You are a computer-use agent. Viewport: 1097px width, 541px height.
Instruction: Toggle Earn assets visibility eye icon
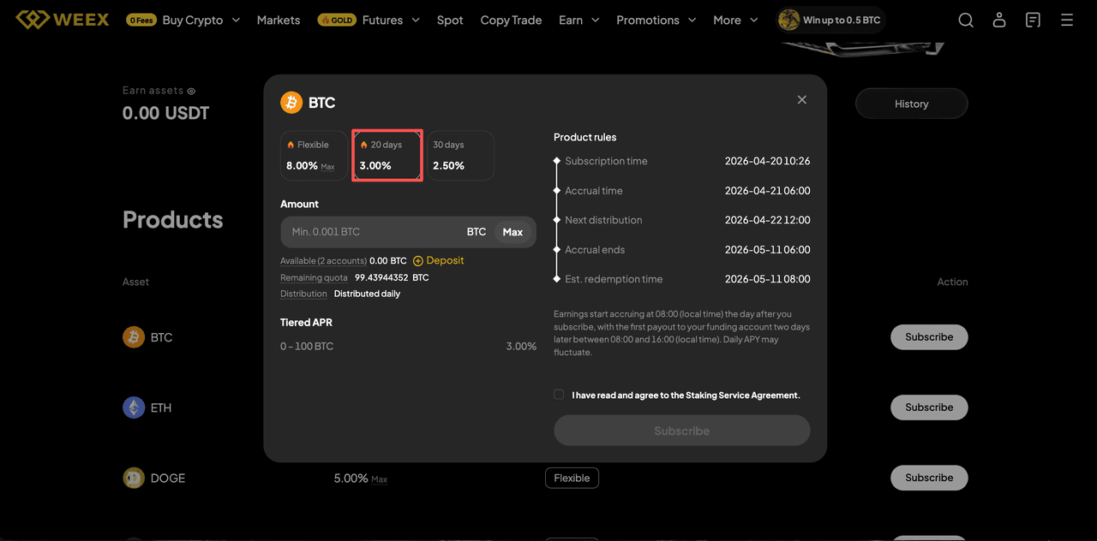[x=191, y=91]
